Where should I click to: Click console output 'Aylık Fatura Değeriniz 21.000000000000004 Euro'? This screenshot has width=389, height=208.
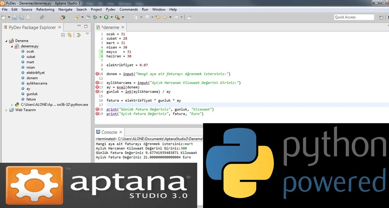click(x=143, y=157)
